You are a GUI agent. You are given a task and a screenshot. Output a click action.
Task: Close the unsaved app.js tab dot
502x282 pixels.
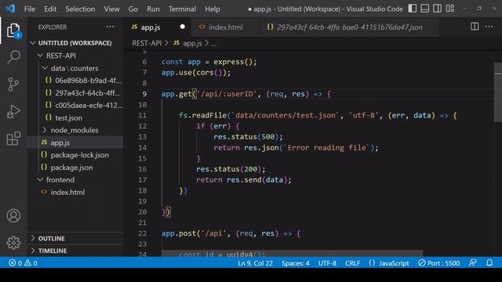tap(182, 27)
